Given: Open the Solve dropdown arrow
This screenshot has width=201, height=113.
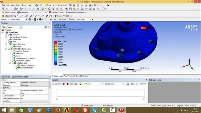Looking at the screenshot, I should pos(53,5).
